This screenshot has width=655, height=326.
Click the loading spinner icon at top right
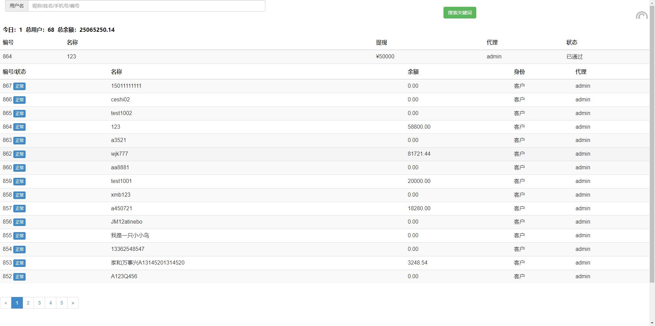coord(641,16)
